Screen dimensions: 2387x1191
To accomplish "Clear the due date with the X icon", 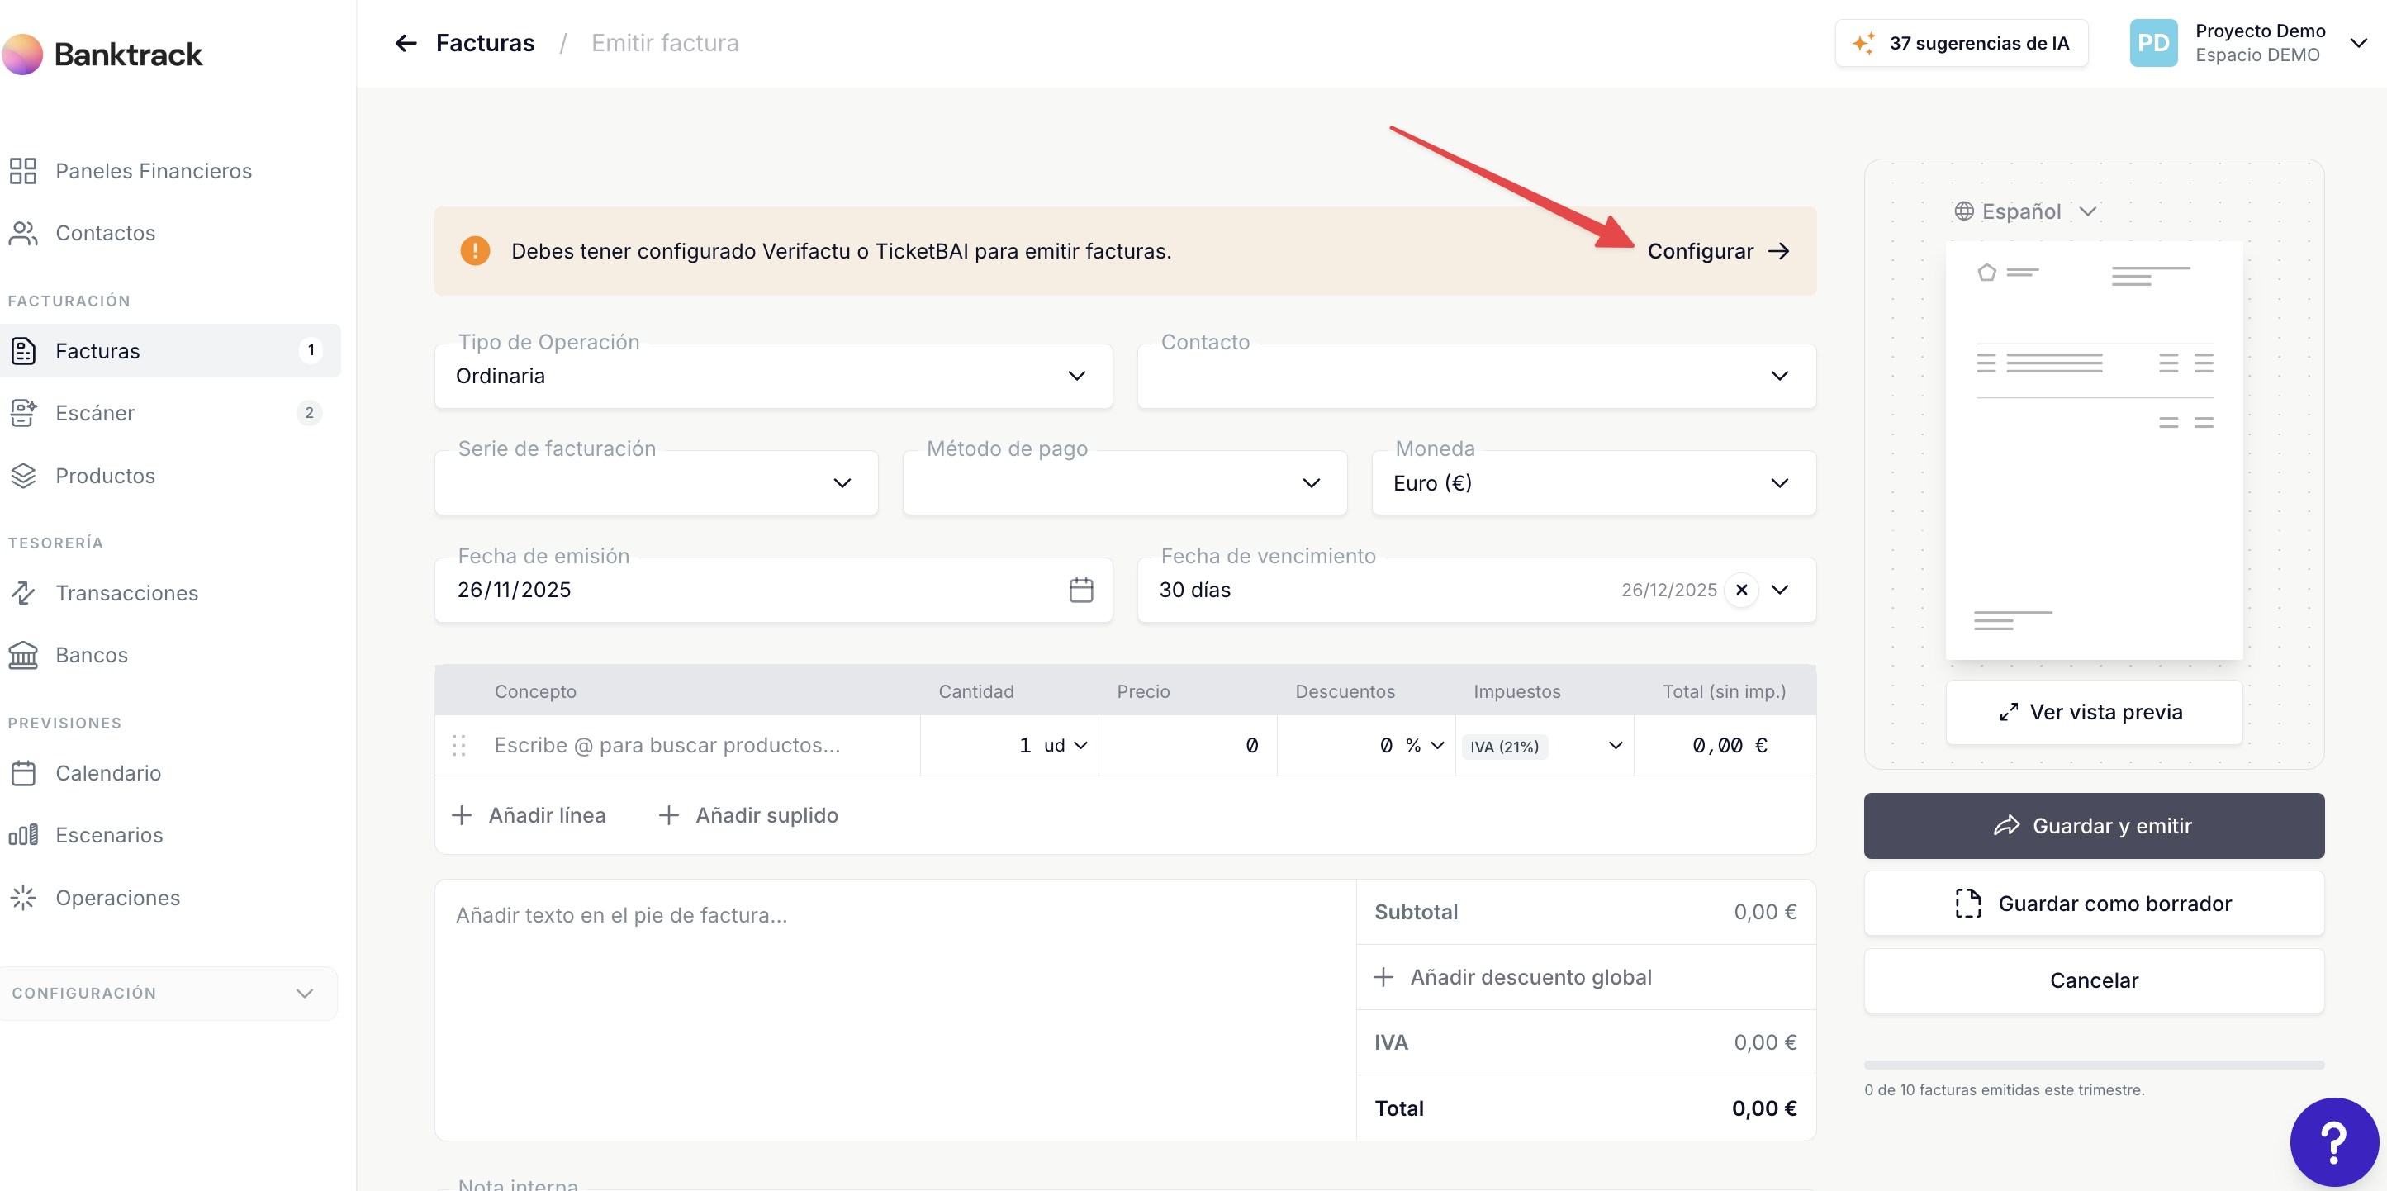I will (x=1741, y=590).
